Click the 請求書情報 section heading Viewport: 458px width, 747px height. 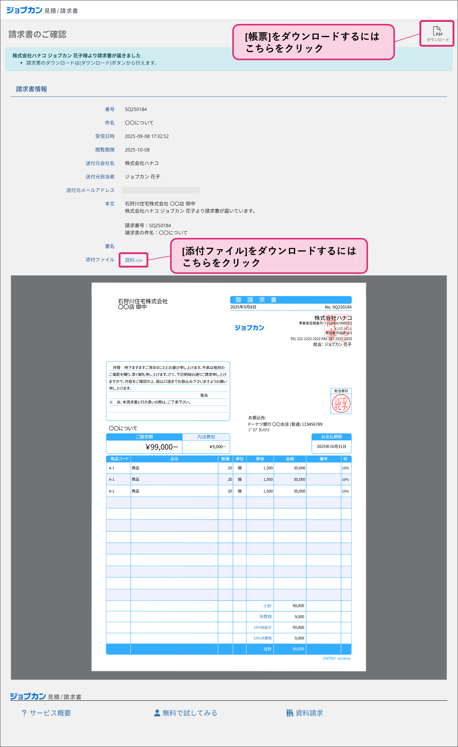click(x=31, y=89)
